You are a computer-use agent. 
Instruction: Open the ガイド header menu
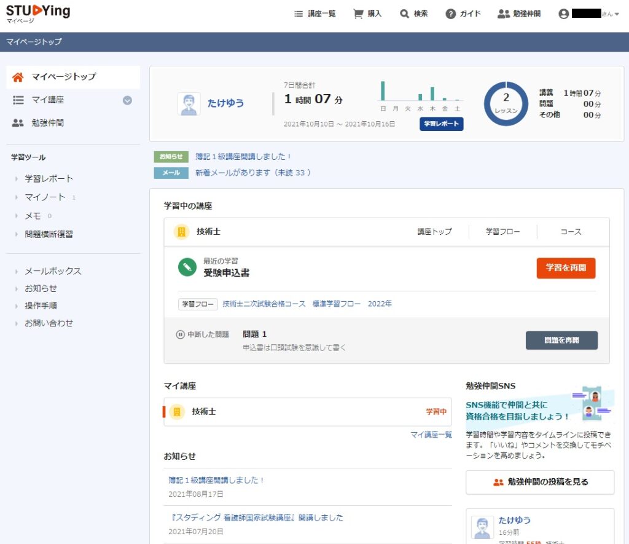(463, 14)
